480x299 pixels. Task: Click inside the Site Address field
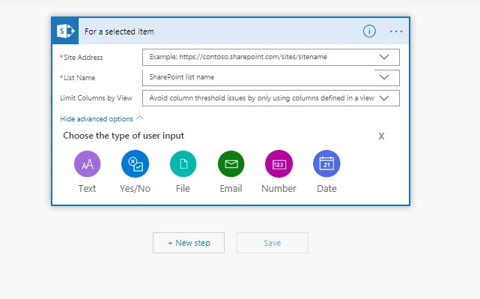pyautogui.click(x=271, y=57)
